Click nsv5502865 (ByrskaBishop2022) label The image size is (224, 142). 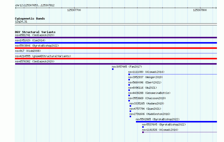(158, 119)
